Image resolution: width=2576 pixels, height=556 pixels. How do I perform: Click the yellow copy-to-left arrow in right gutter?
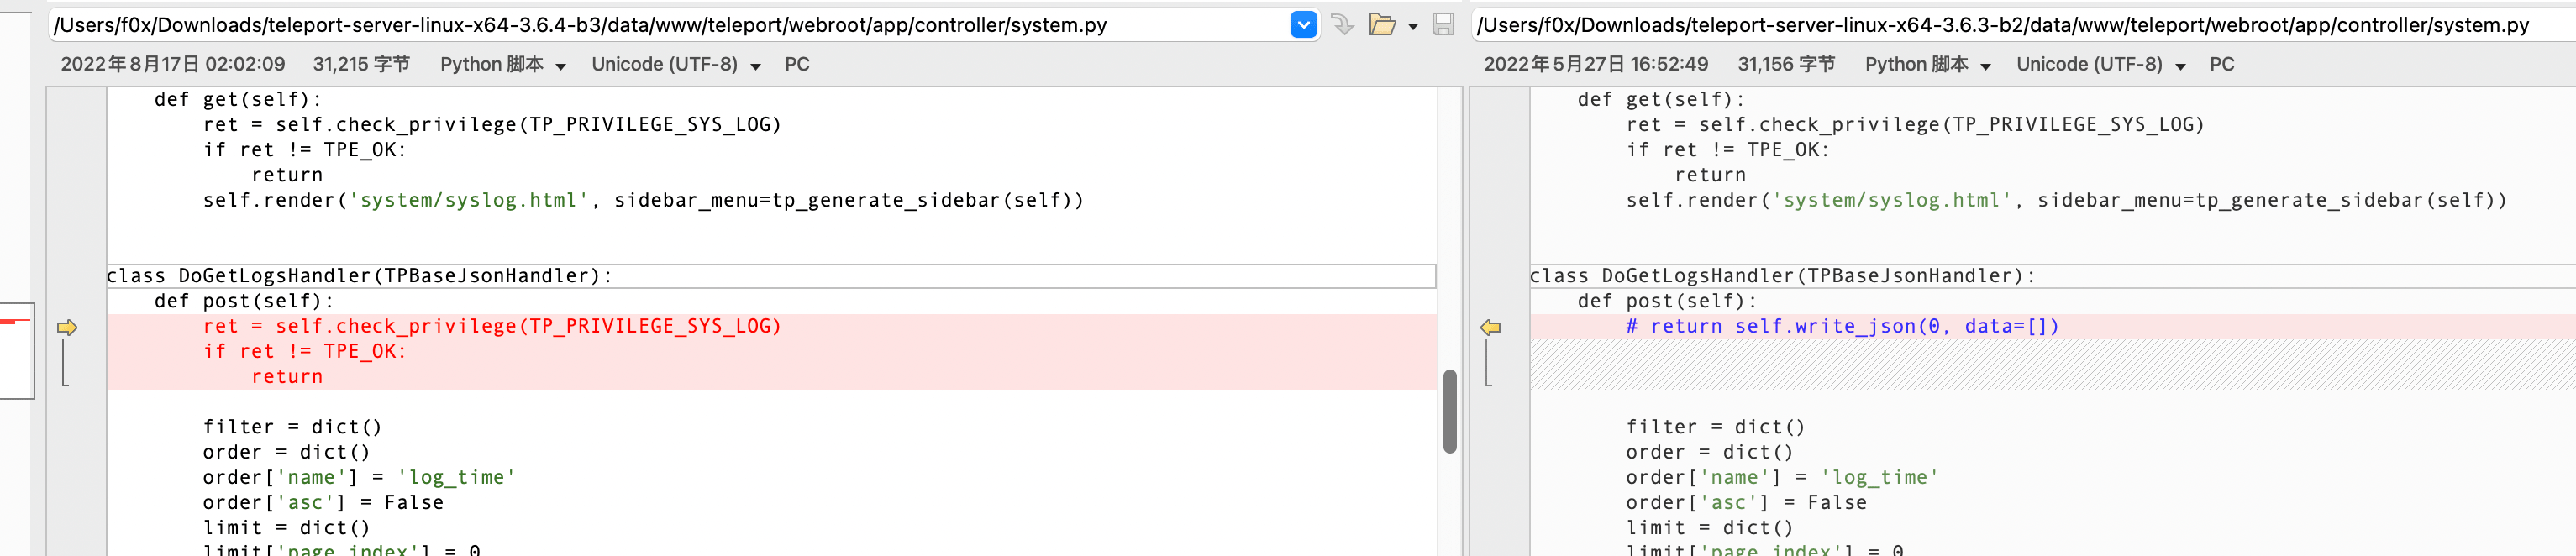point(1490,327)
